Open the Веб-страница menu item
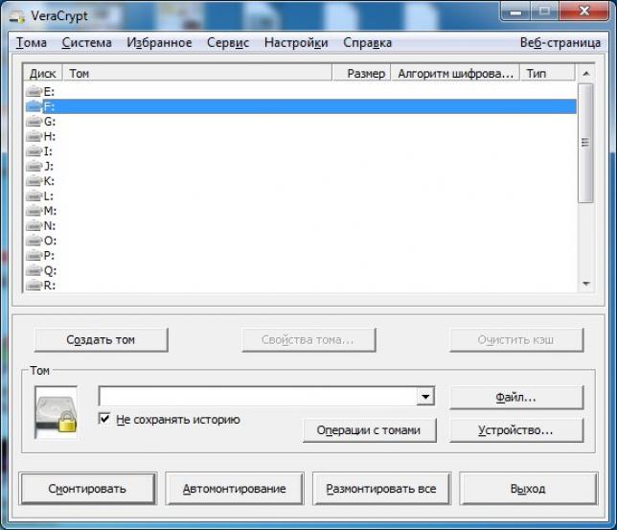Viewport: 617px width, 530px height. [560, 42]
